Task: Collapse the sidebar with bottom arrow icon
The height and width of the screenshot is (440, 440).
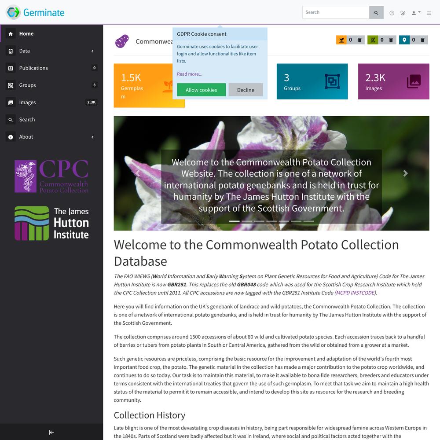Action: coord(51,432)
